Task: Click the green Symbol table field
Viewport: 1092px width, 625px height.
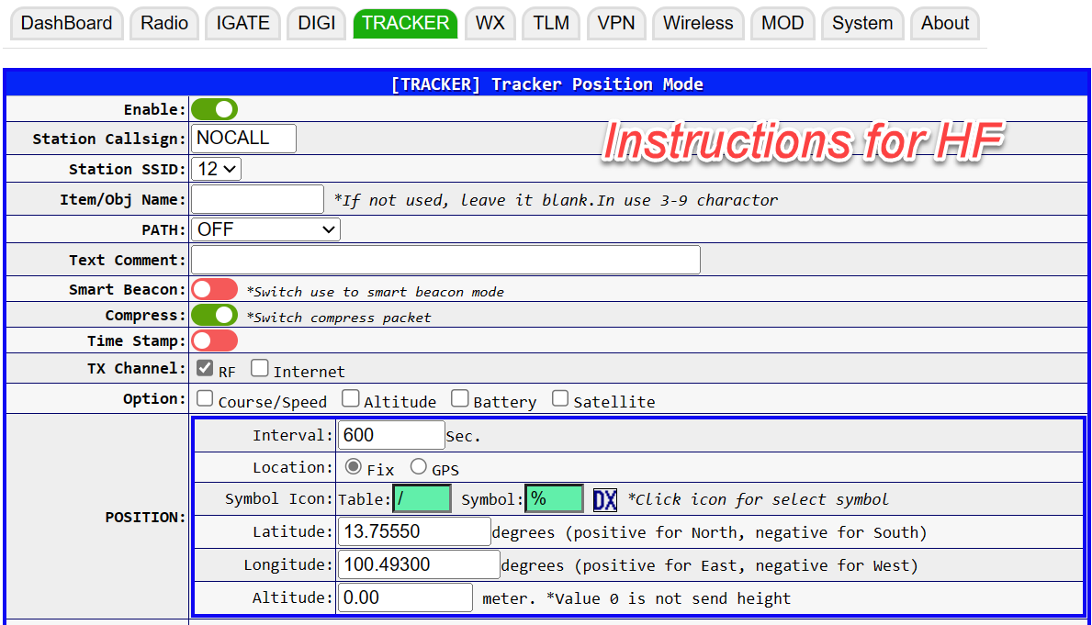Action: click(x=422, y=498)
